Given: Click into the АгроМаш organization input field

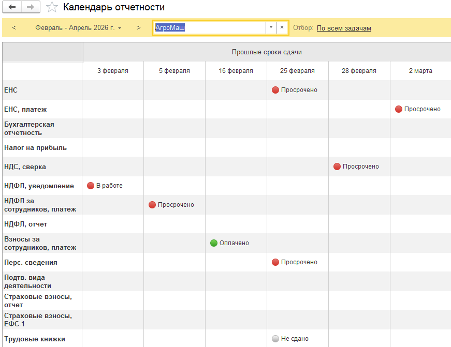Looking at the screenshot, I should click(209, 28).
